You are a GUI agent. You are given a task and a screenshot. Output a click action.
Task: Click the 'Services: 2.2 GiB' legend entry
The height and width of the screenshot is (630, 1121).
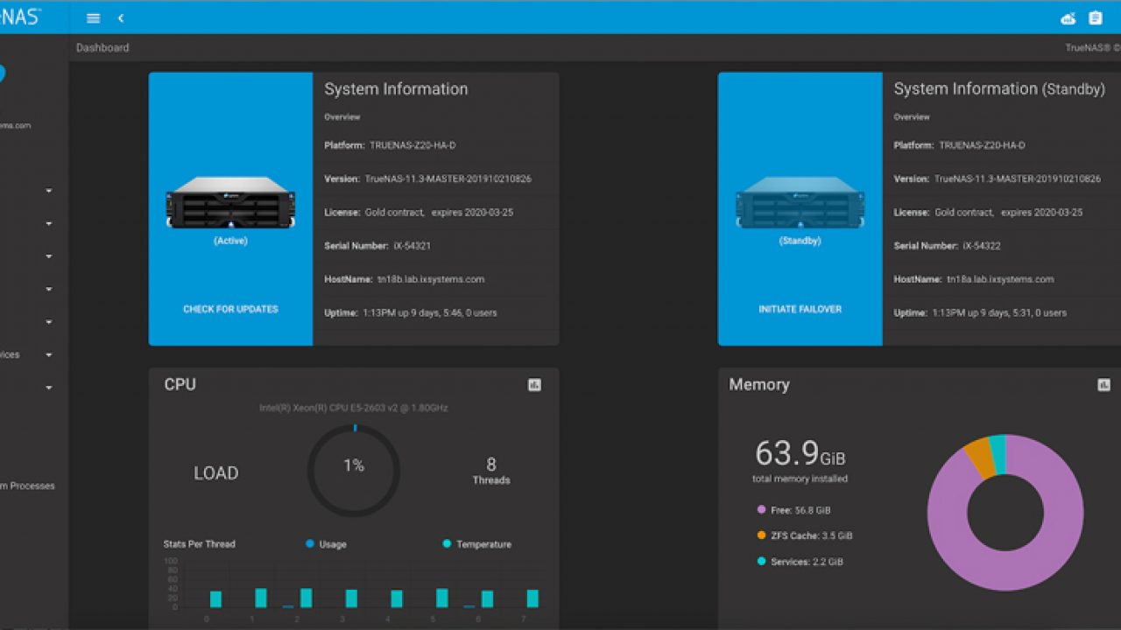(800, 562)
